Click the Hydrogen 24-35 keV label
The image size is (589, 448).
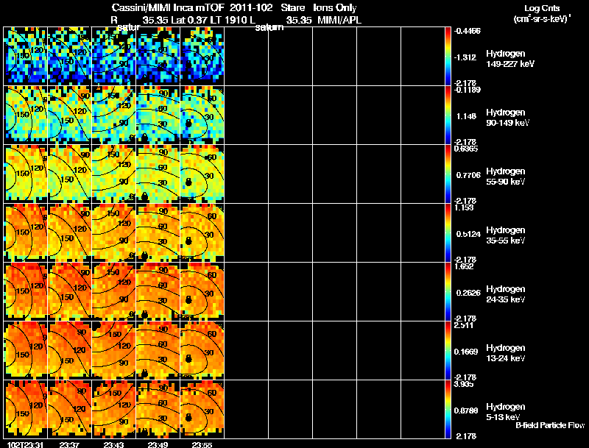[506, 294]
